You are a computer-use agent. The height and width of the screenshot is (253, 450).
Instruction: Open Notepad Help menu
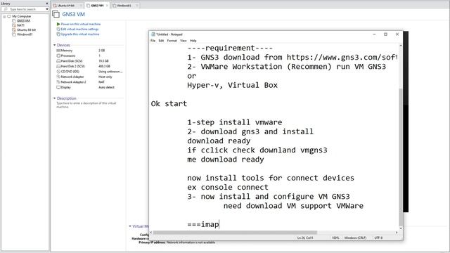(x=193, y=41)
